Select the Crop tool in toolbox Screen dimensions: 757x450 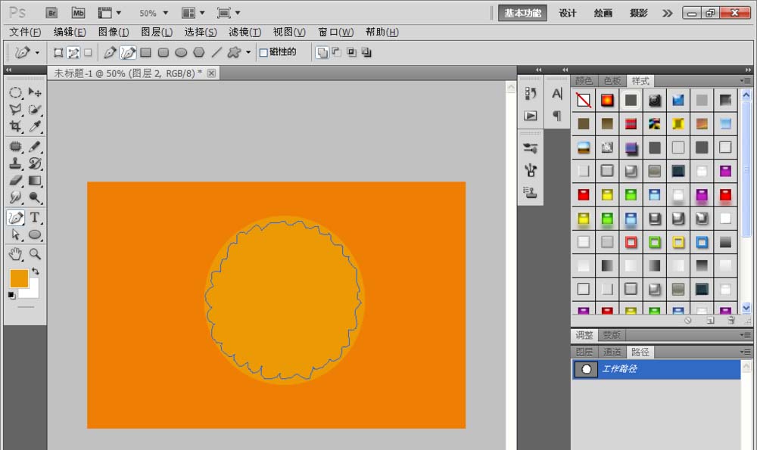point(15,126)
